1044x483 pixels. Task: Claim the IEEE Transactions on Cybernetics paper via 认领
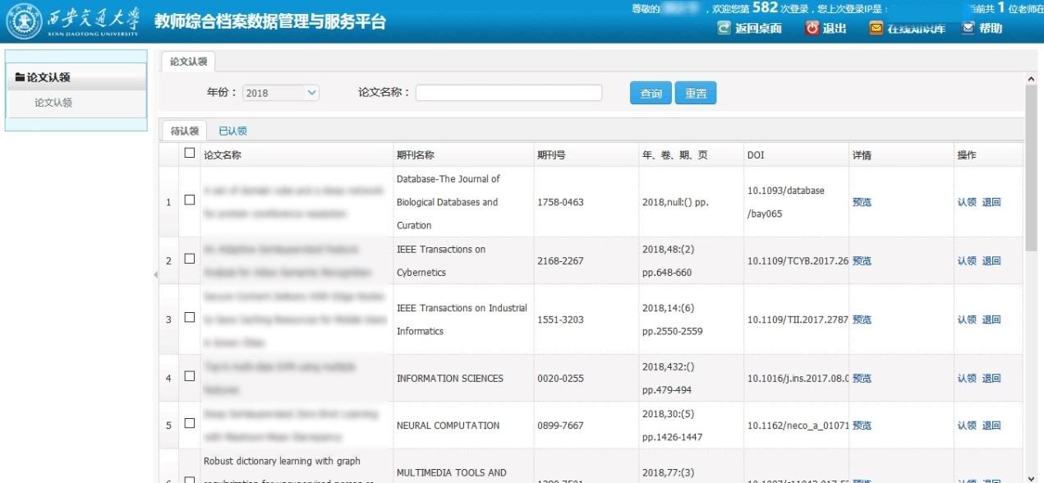pos(967,261)
